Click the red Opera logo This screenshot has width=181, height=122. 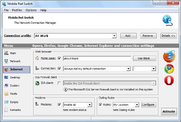point(169,80)
